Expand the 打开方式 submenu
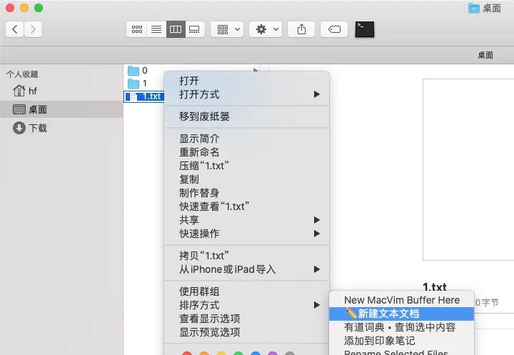This screenshot has width=514, height=355. [x=246, y=94]
